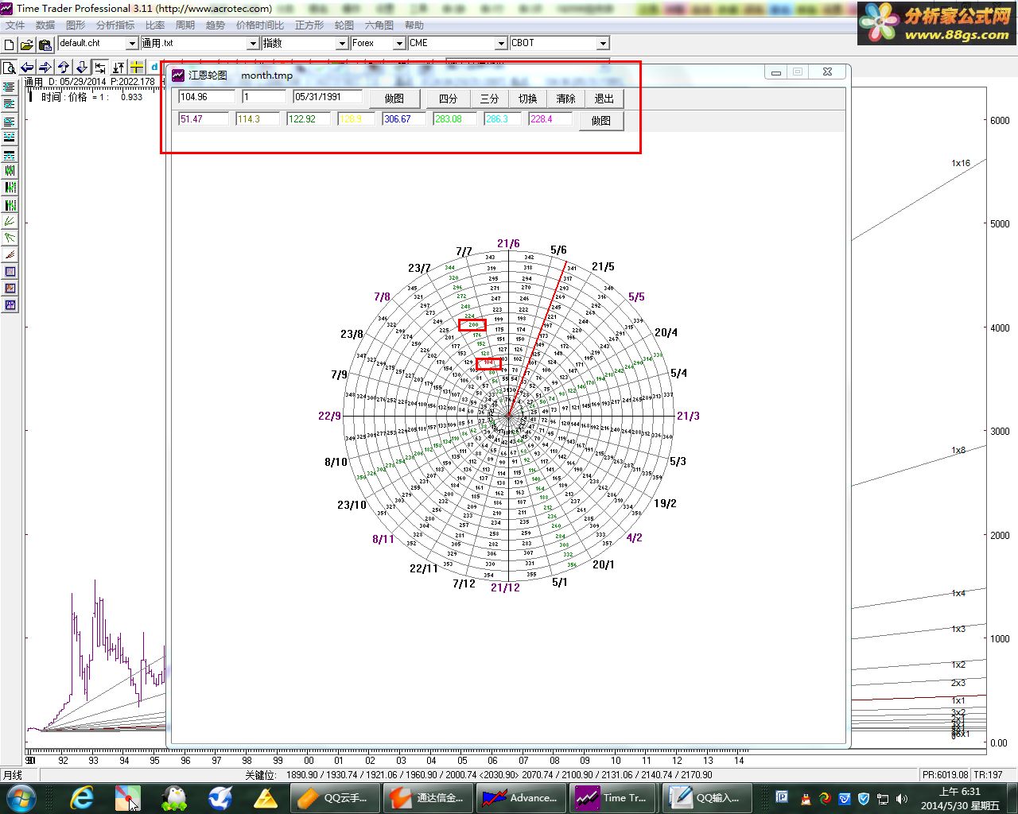1018x814 pixels.
Task: Click the open folder icon
Action: [x=26, y=45]
